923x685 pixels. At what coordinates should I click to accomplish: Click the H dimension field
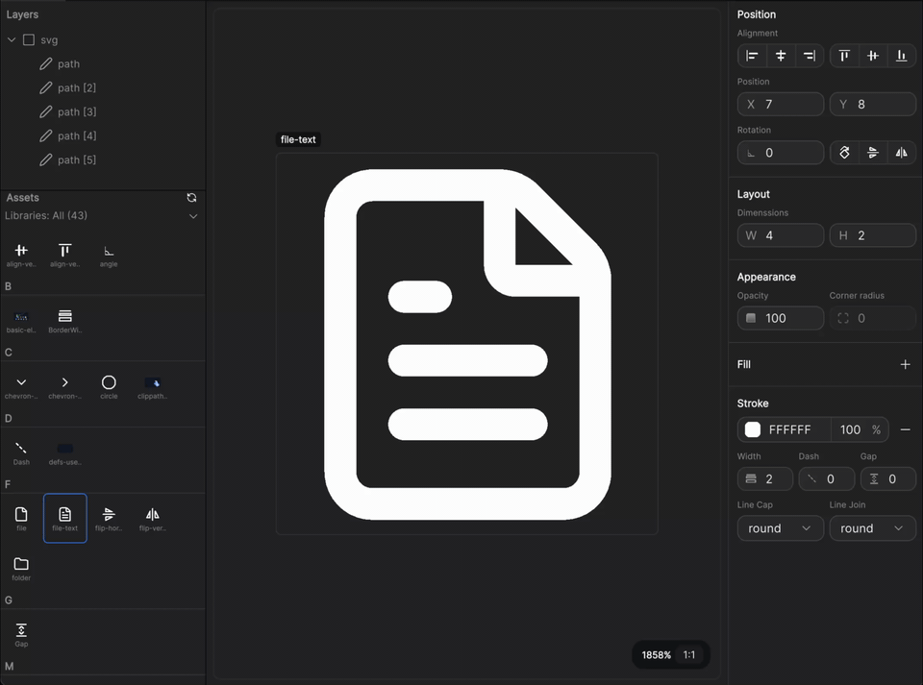pyautogui.click(x=872, y=235)
